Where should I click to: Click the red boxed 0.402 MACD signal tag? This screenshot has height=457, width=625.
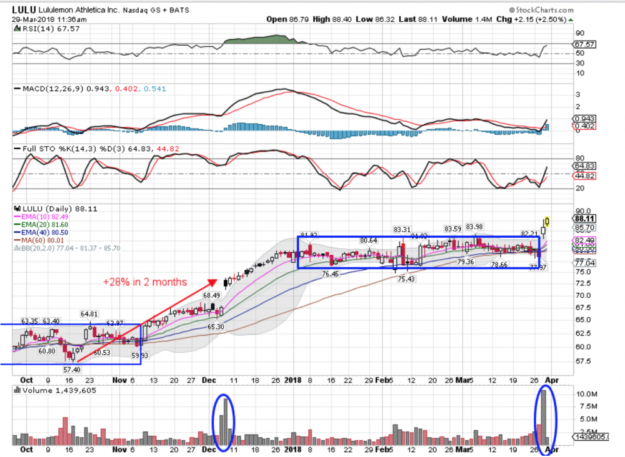[x=584, y=125]
